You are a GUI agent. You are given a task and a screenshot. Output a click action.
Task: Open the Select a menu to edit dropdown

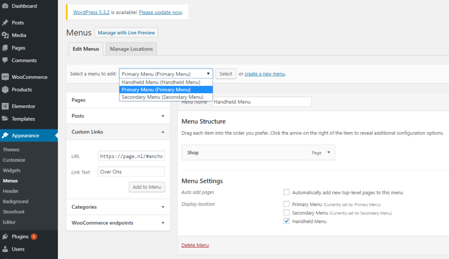pos(166,74)
